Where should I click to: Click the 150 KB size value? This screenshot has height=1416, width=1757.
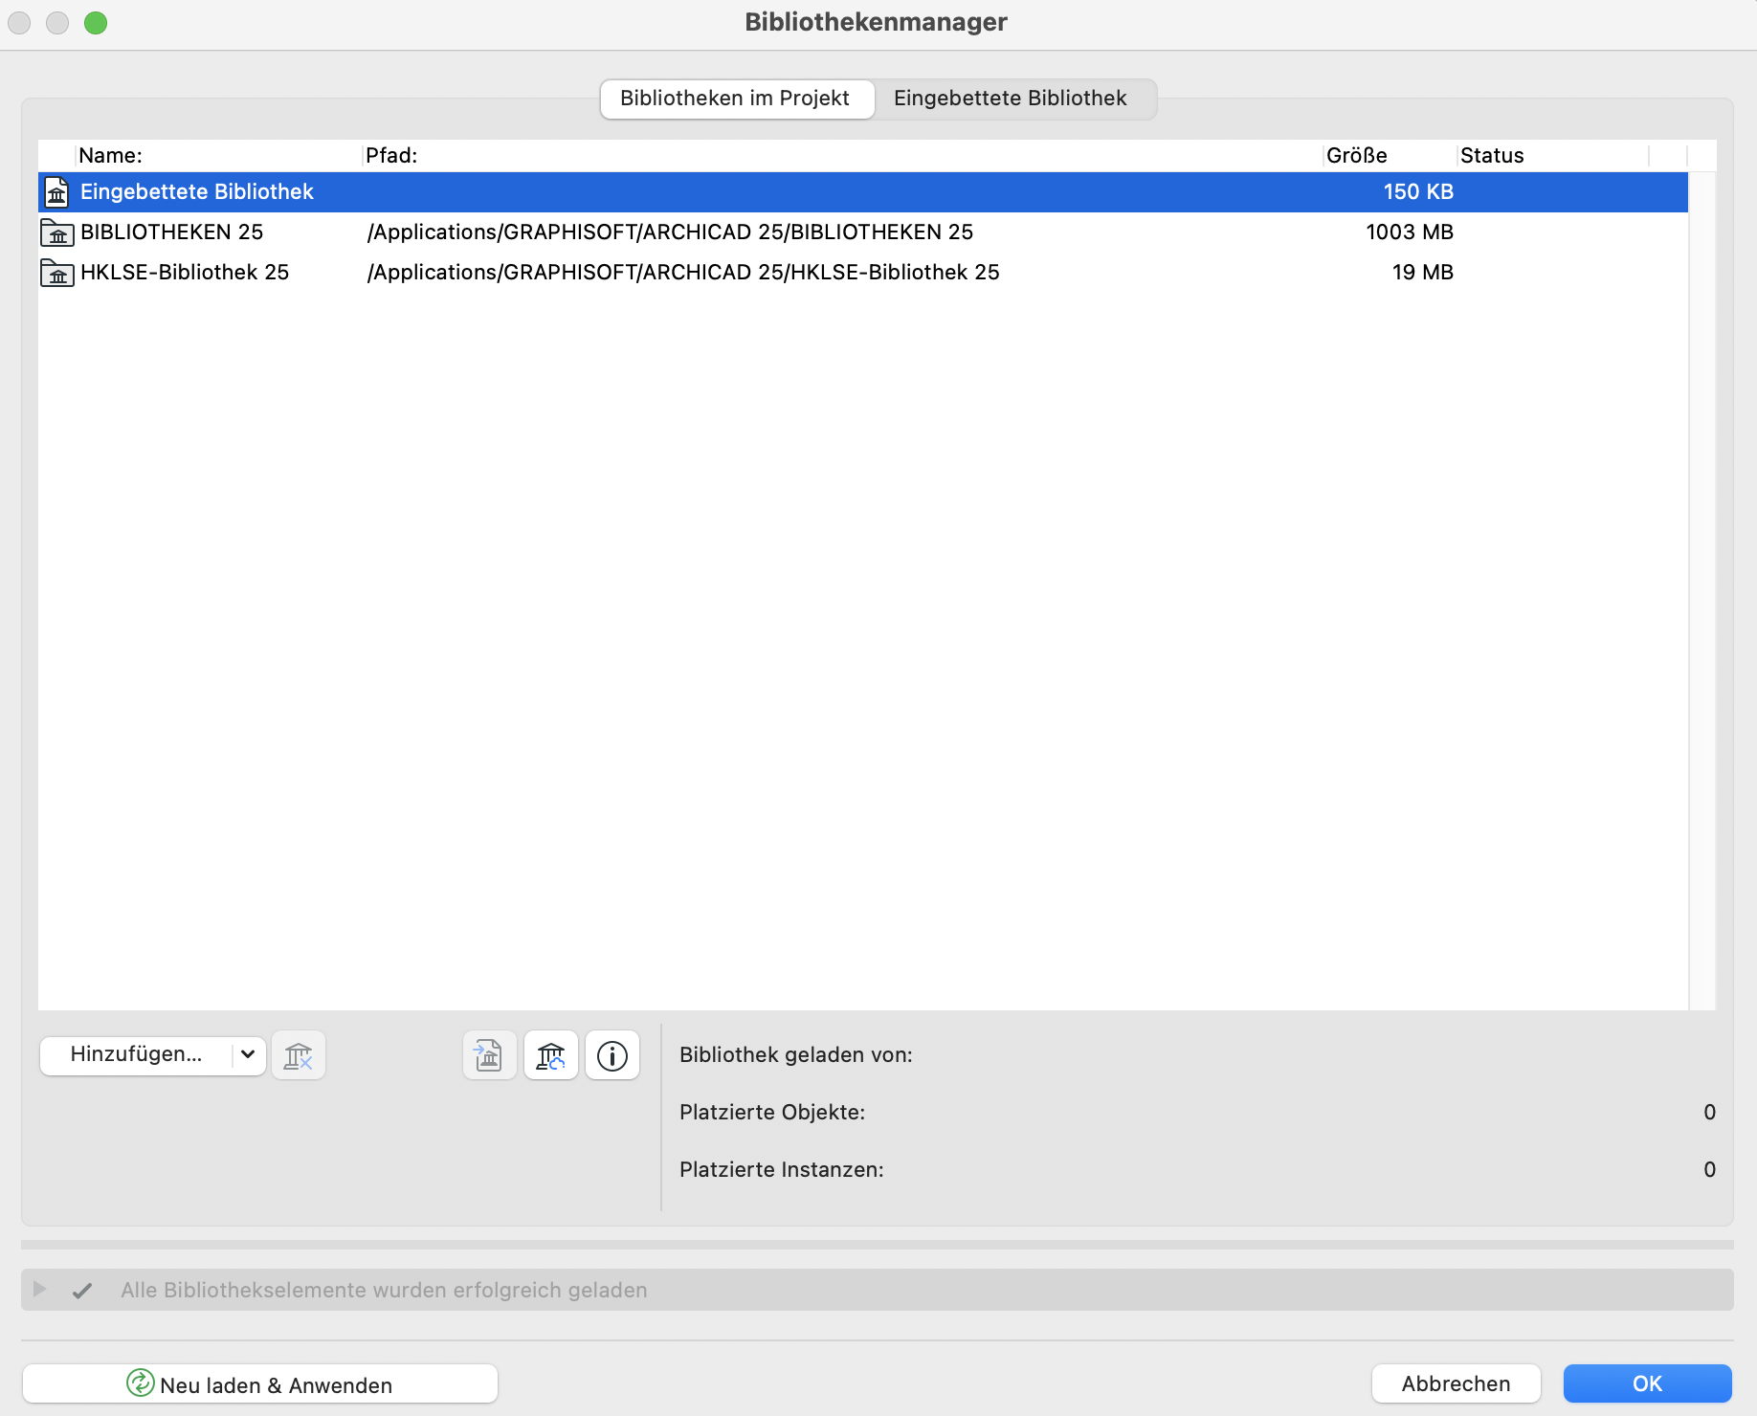tap(1418, 192)
